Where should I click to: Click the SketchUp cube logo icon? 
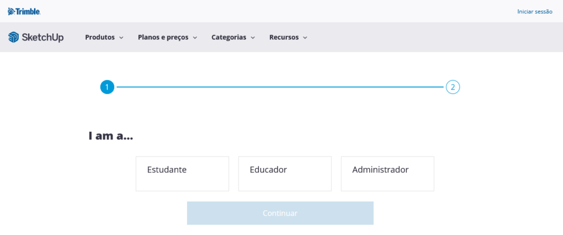[14, 37]
